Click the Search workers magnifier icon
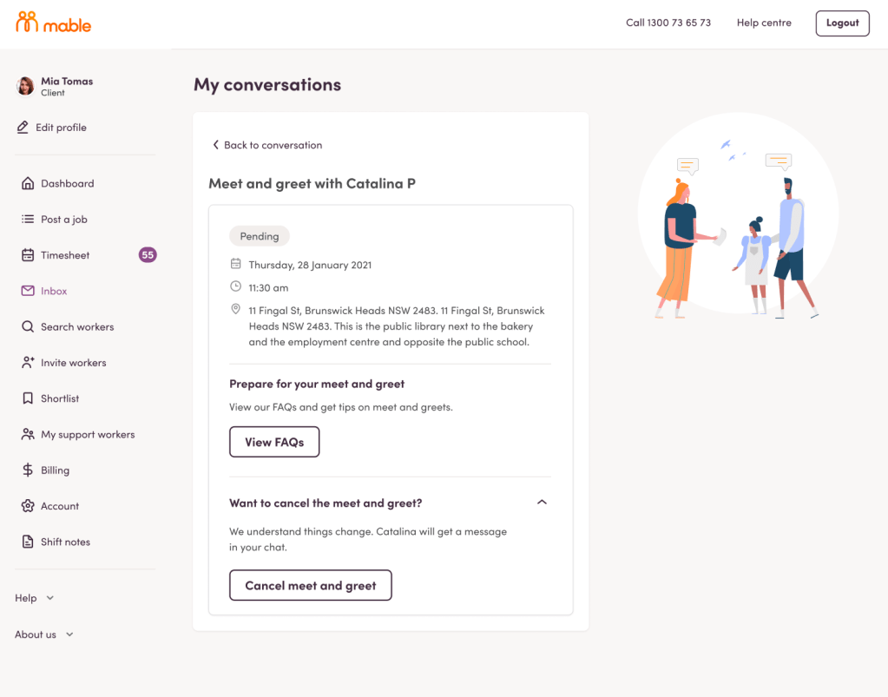Screen dimensions: 888x697 click(x=28, y=327)
